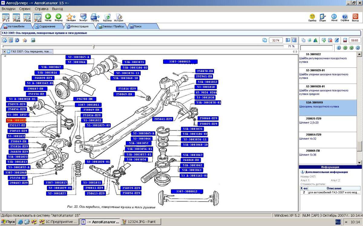Open the Сервис menu
The image size is (363, 226).
click(25, 9)
